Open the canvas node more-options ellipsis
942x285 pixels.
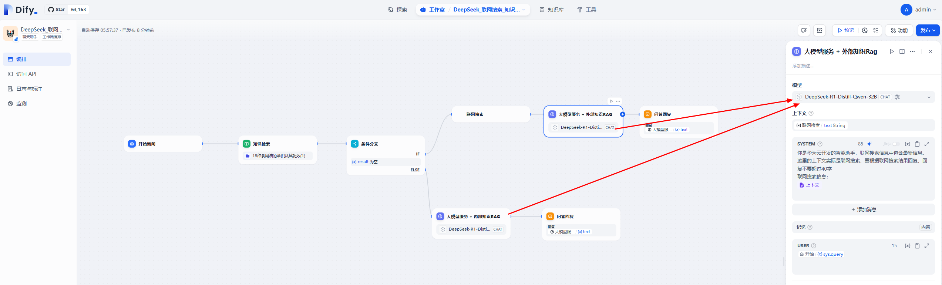(x=618, y=101)
